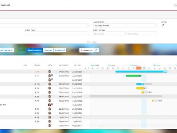Click the PERSO. ETAPE input field
This screenshot has width=177, height=133.
(x=57, y=34)
